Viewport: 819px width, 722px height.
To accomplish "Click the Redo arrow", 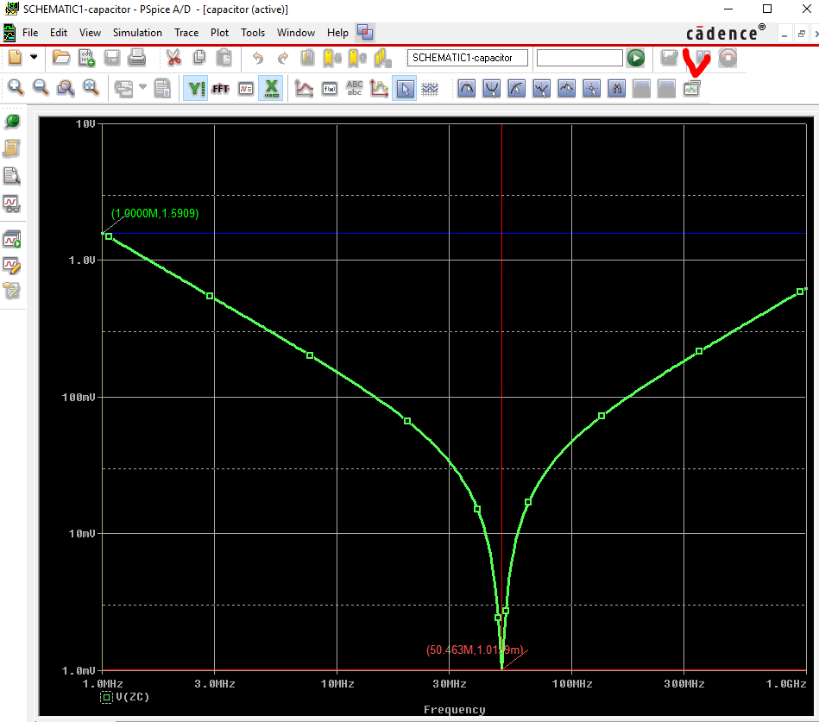I will point(282,58).
